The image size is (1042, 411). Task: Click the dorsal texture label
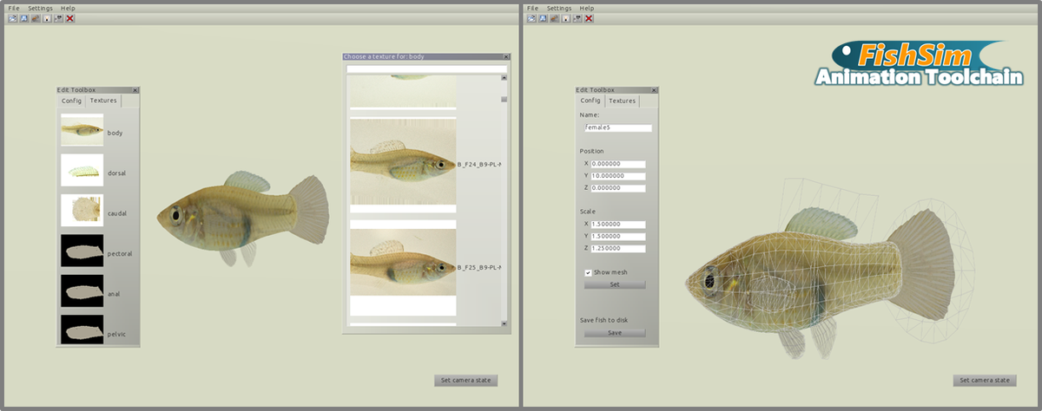(x=116, y=173)
